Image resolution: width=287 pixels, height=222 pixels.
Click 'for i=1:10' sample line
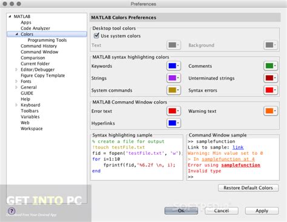coord(106,159)
